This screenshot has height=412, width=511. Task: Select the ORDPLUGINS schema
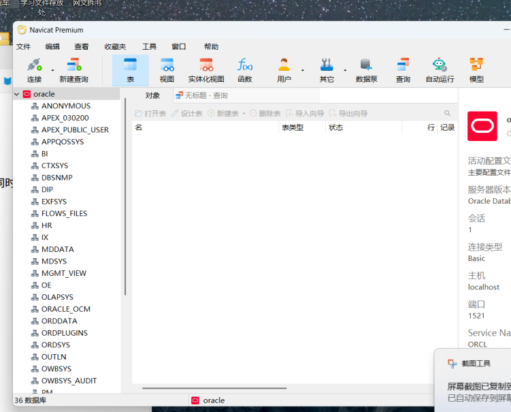(x=65, y=333)
